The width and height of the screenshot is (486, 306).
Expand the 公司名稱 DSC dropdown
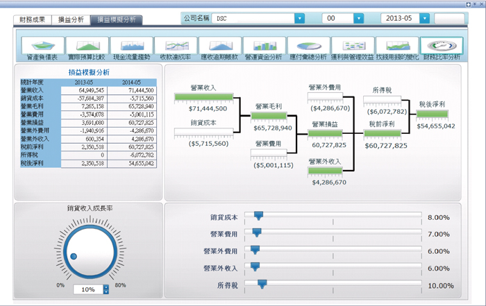(299, 19)
